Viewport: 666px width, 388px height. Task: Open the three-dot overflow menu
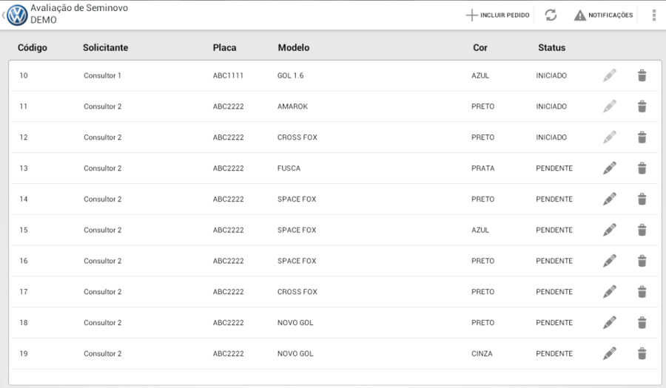(x=653, y=15)
